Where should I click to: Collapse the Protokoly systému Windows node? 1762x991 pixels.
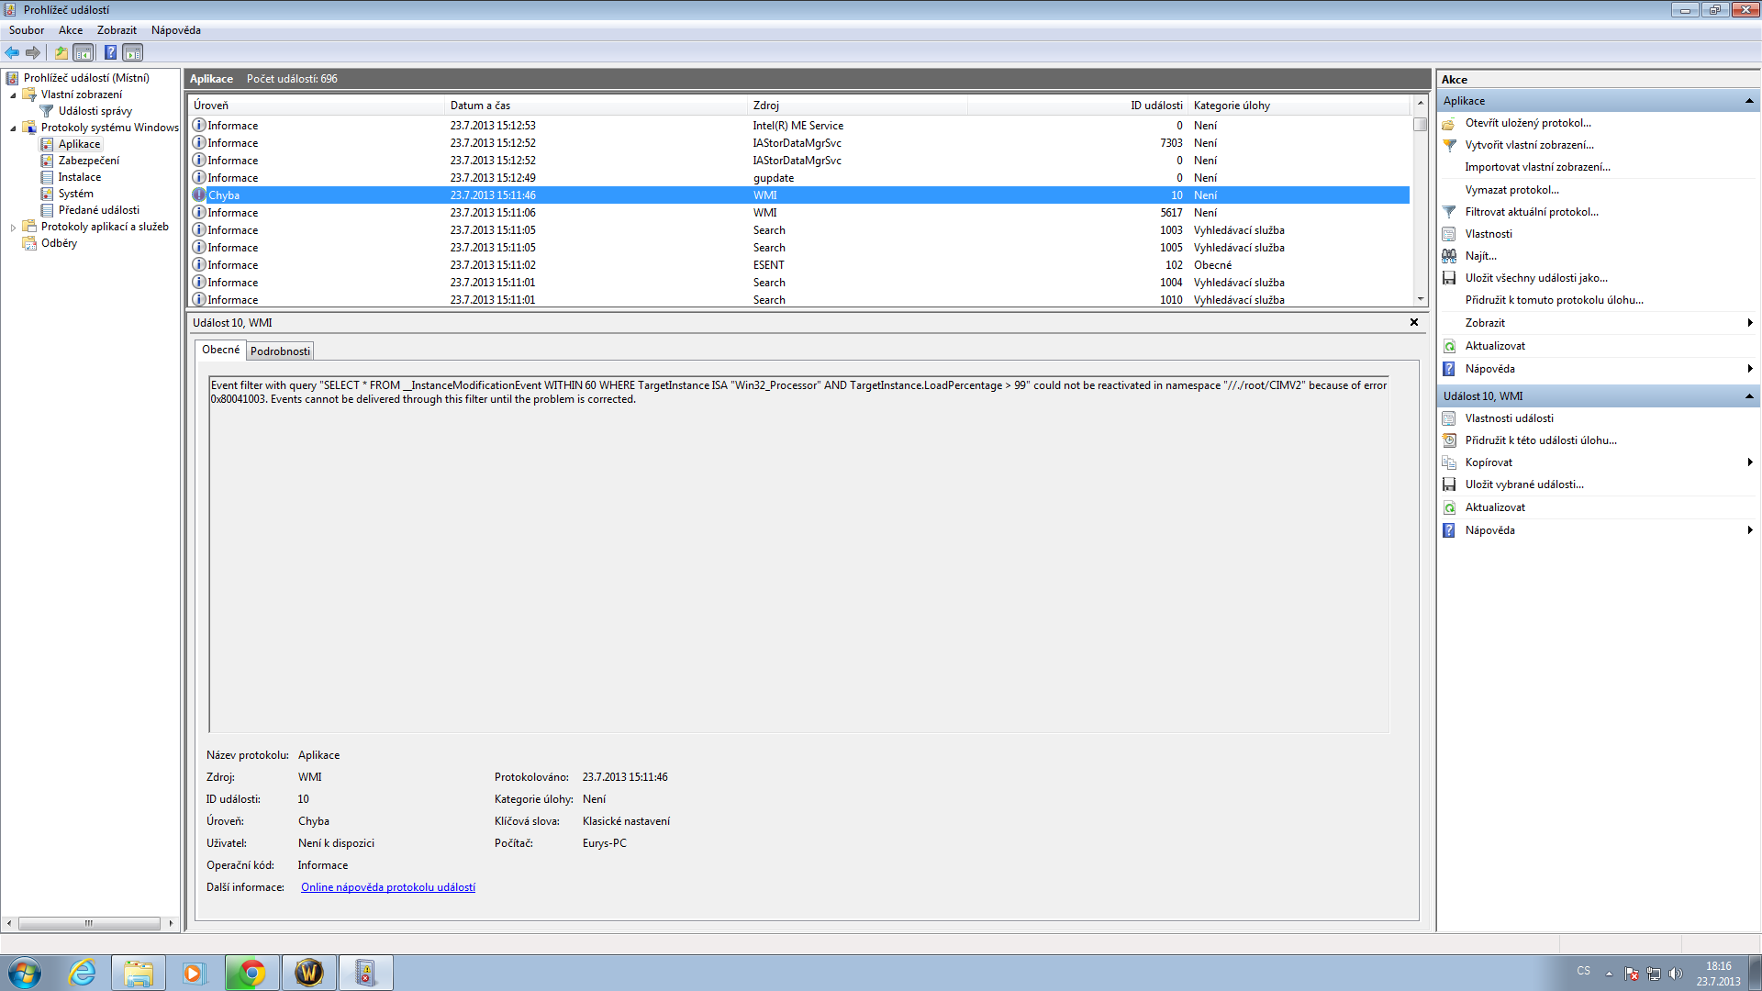(13, 128)
